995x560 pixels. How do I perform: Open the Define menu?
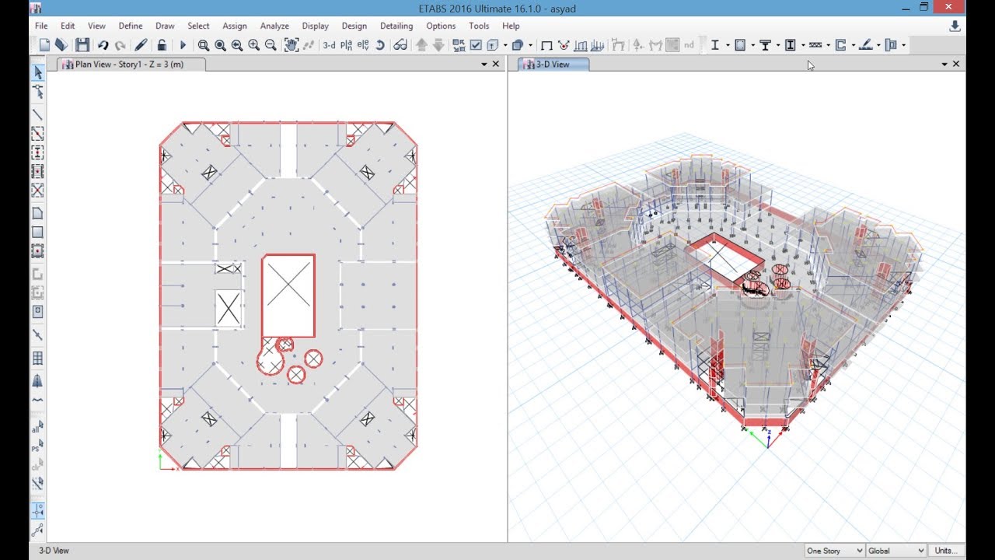click(x=131, y=26)
